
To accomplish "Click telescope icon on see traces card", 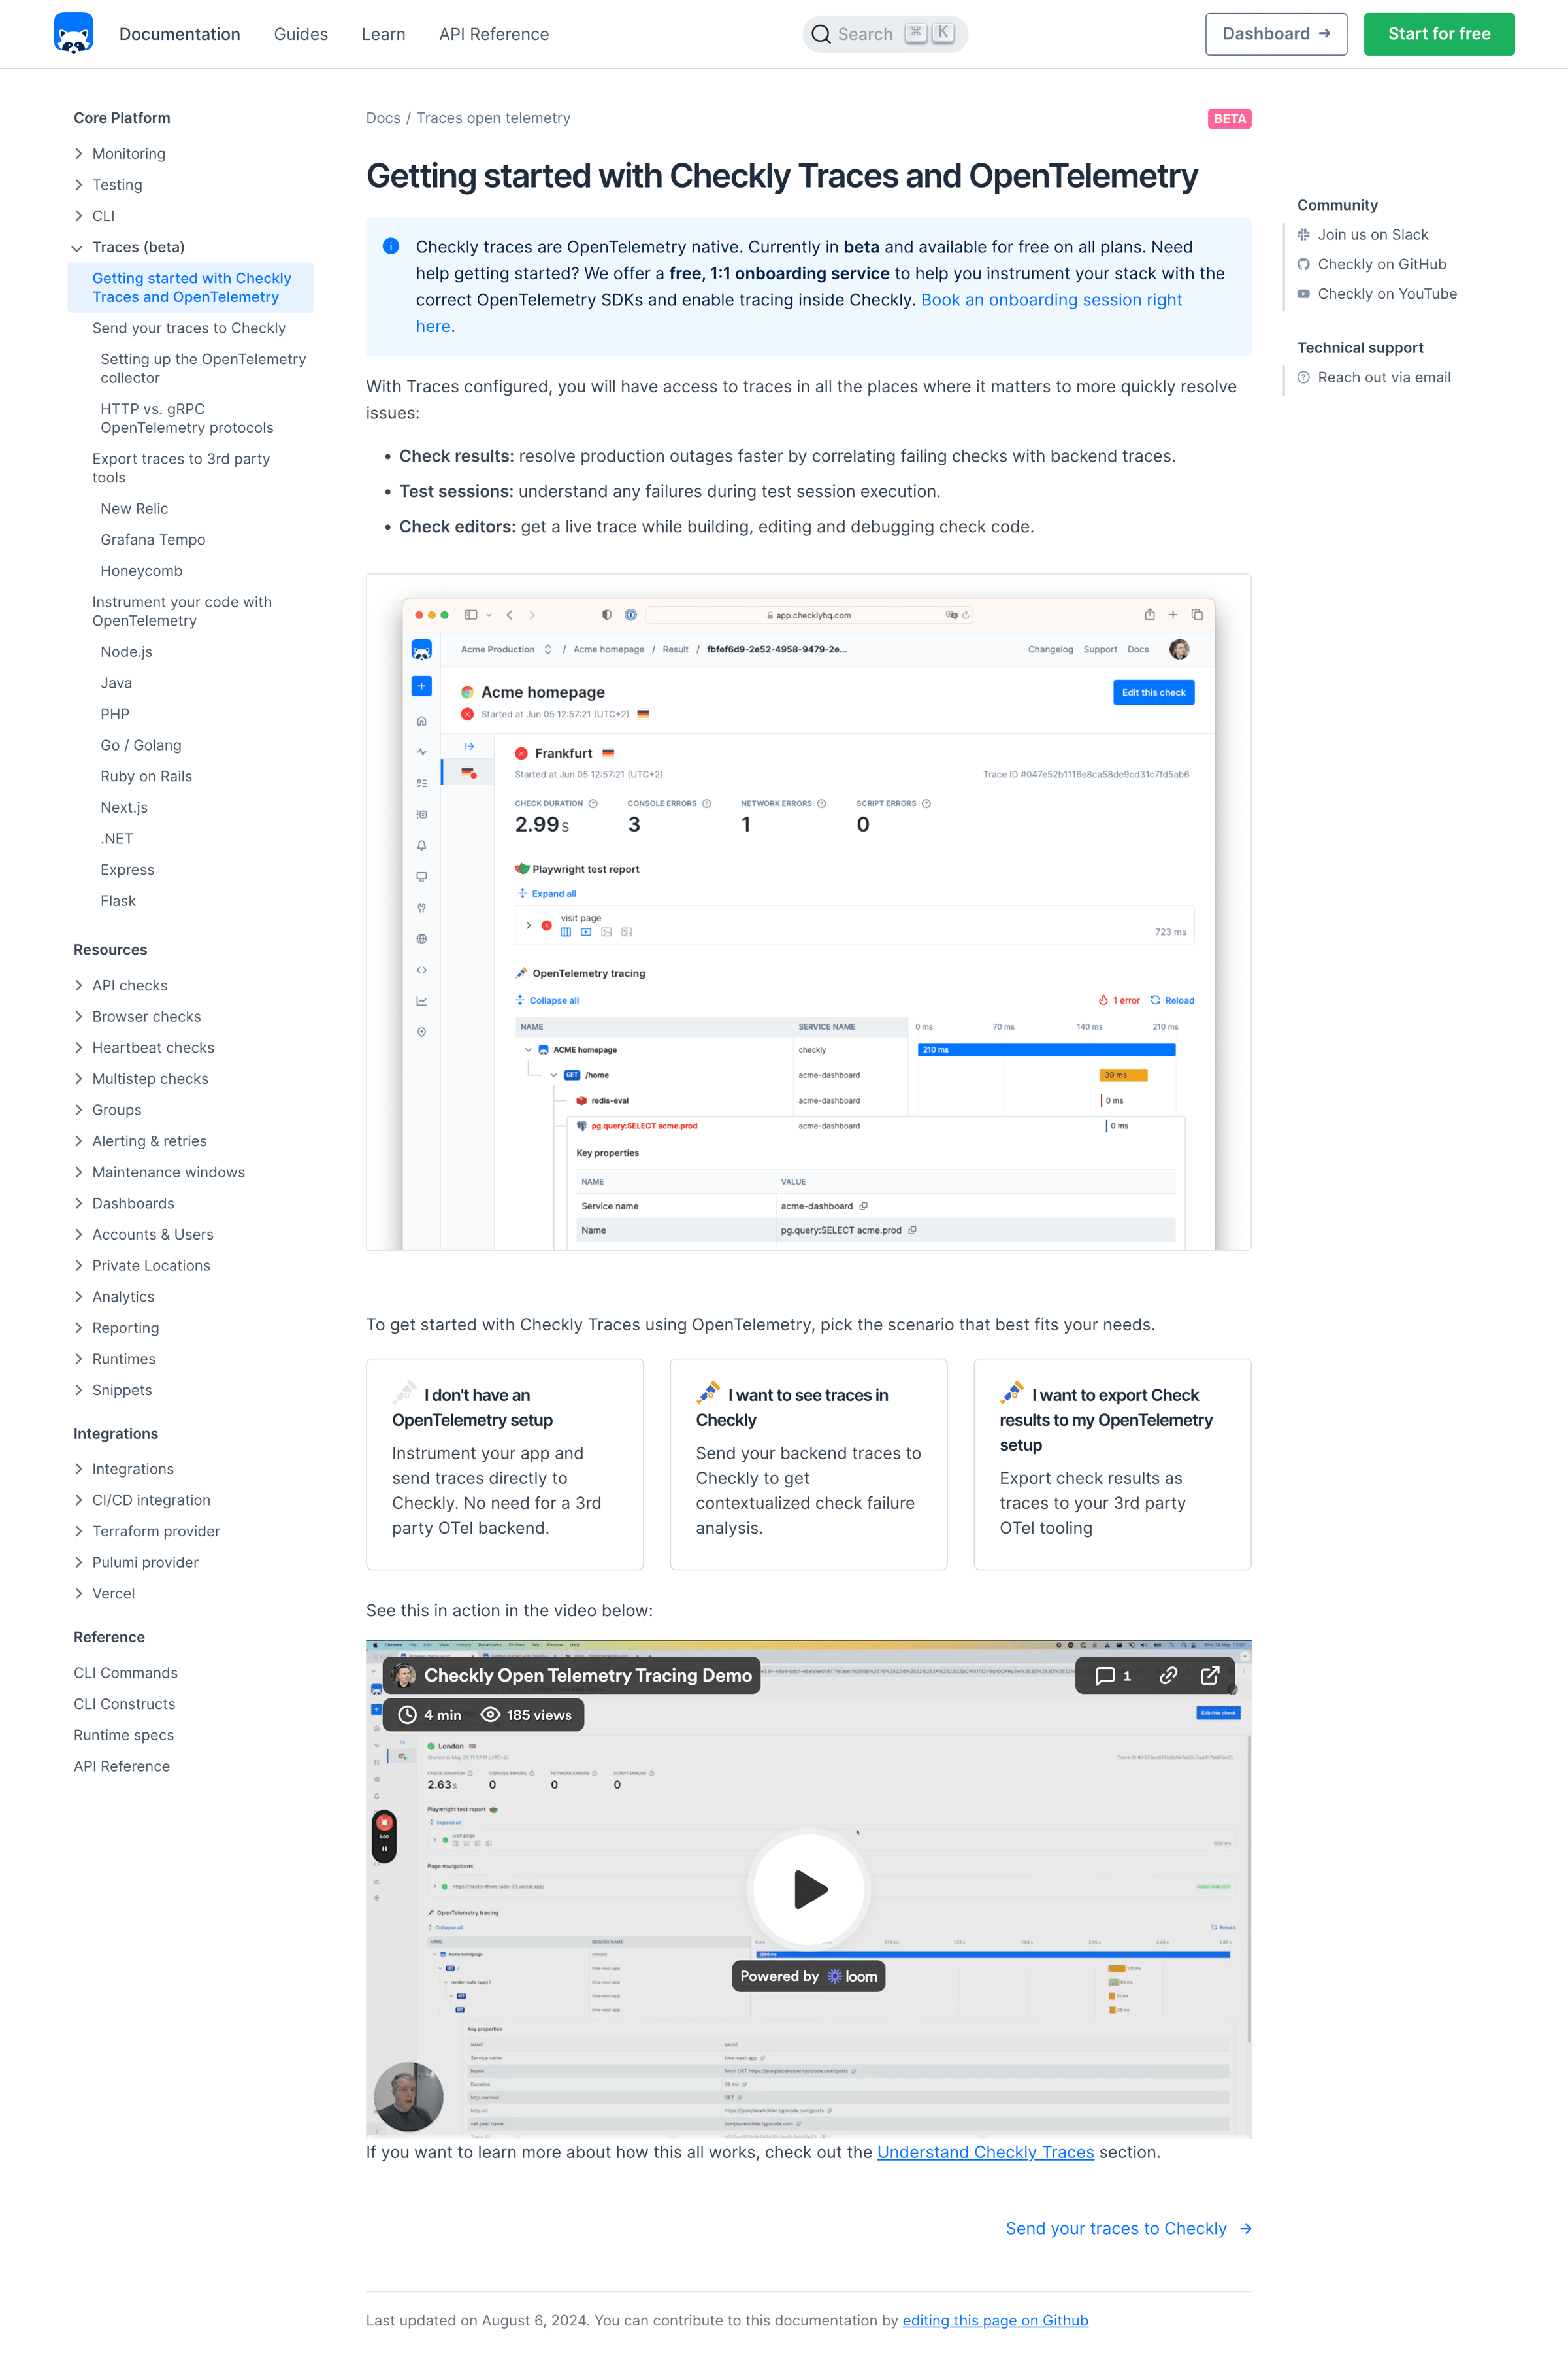I will (x=708, y=1393).
